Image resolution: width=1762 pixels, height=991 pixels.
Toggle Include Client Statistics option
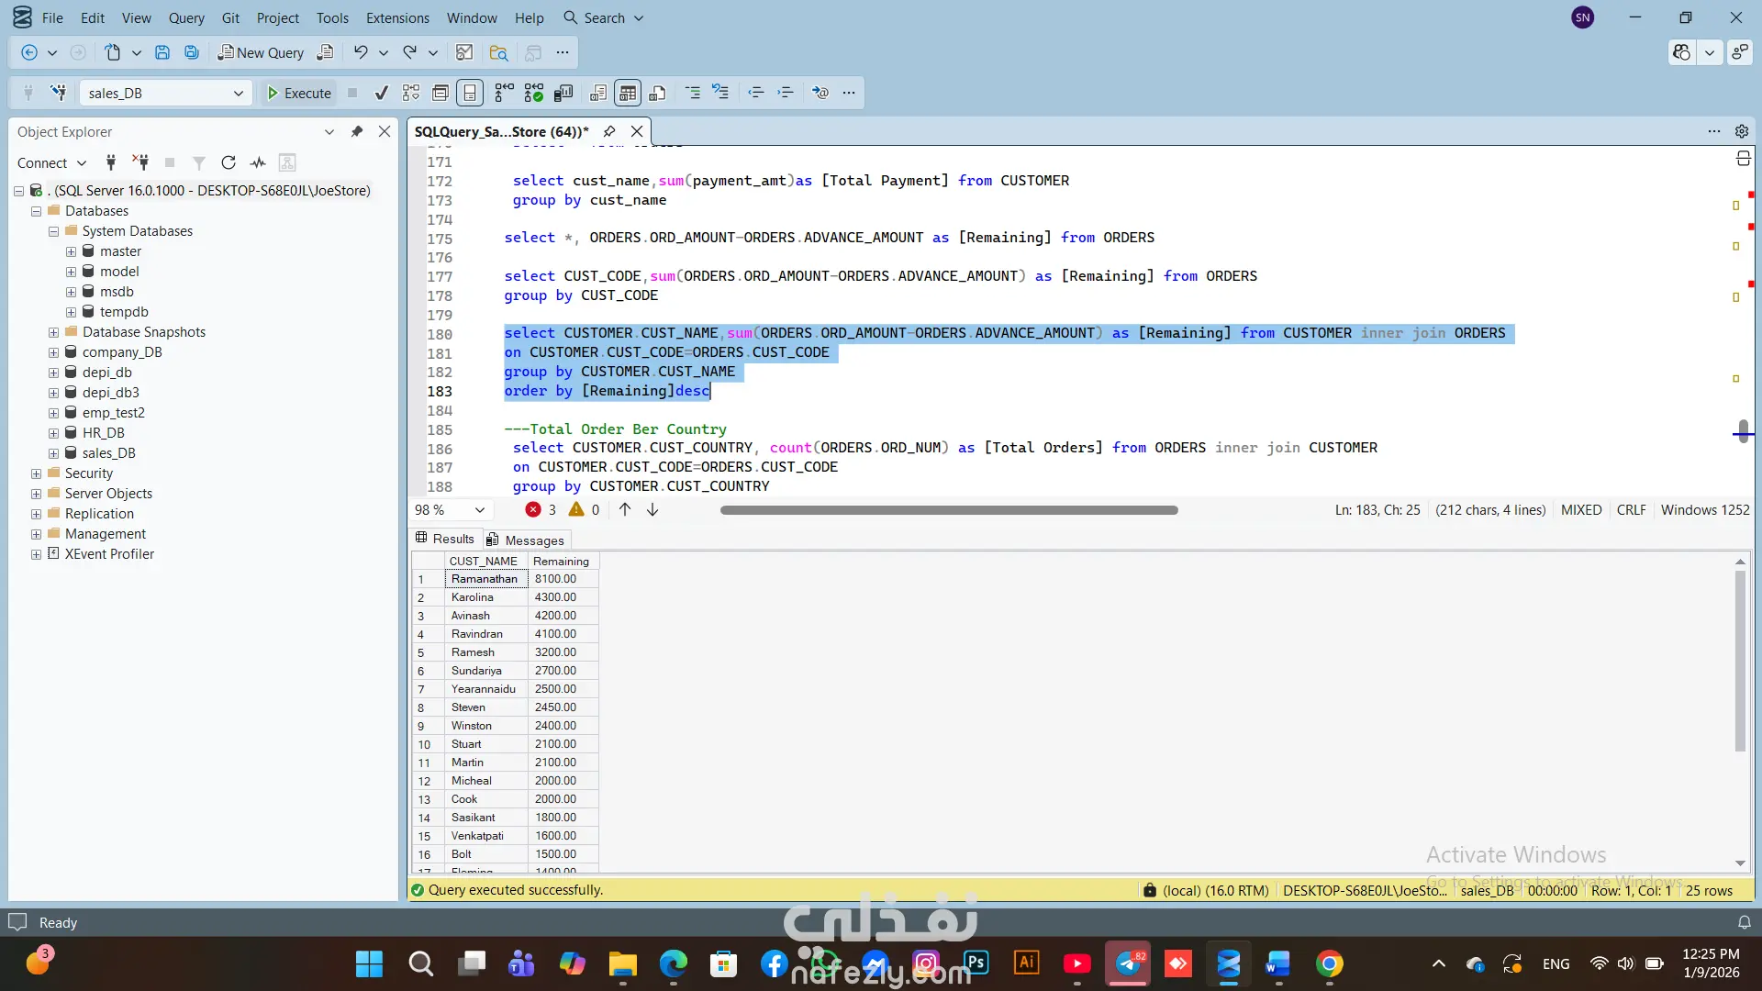[563, 93]
